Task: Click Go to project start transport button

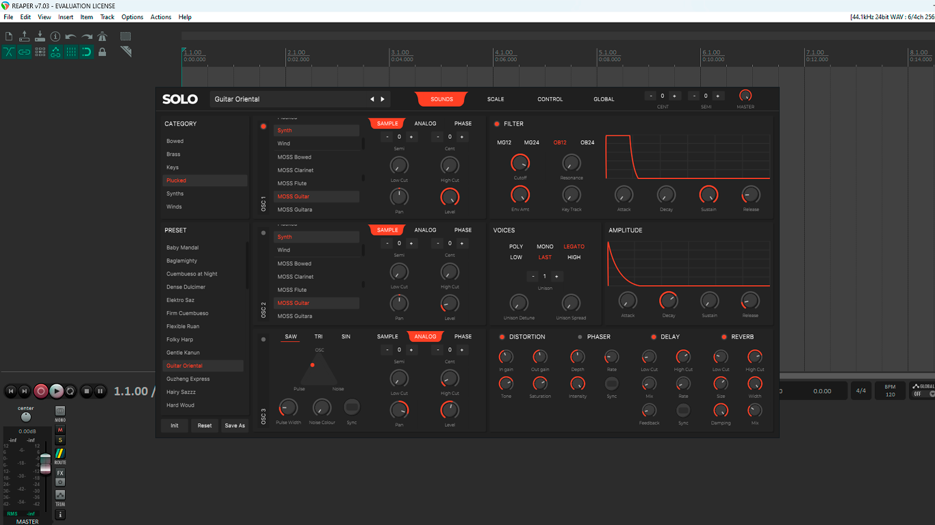Action: [11, 391]
